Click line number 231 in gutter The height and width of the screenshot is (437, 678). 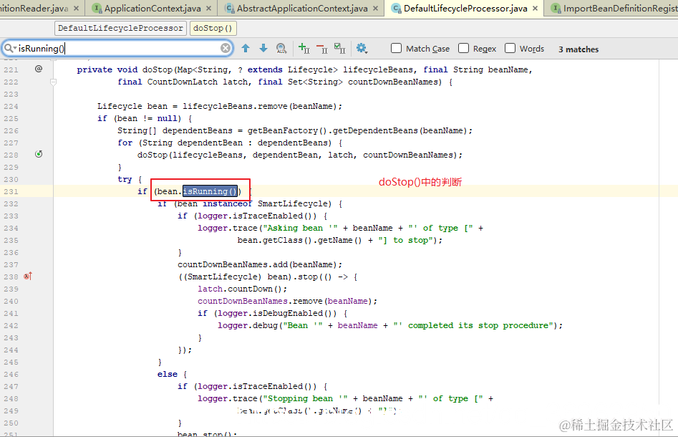pyautogui.click(x=11, y=191)
